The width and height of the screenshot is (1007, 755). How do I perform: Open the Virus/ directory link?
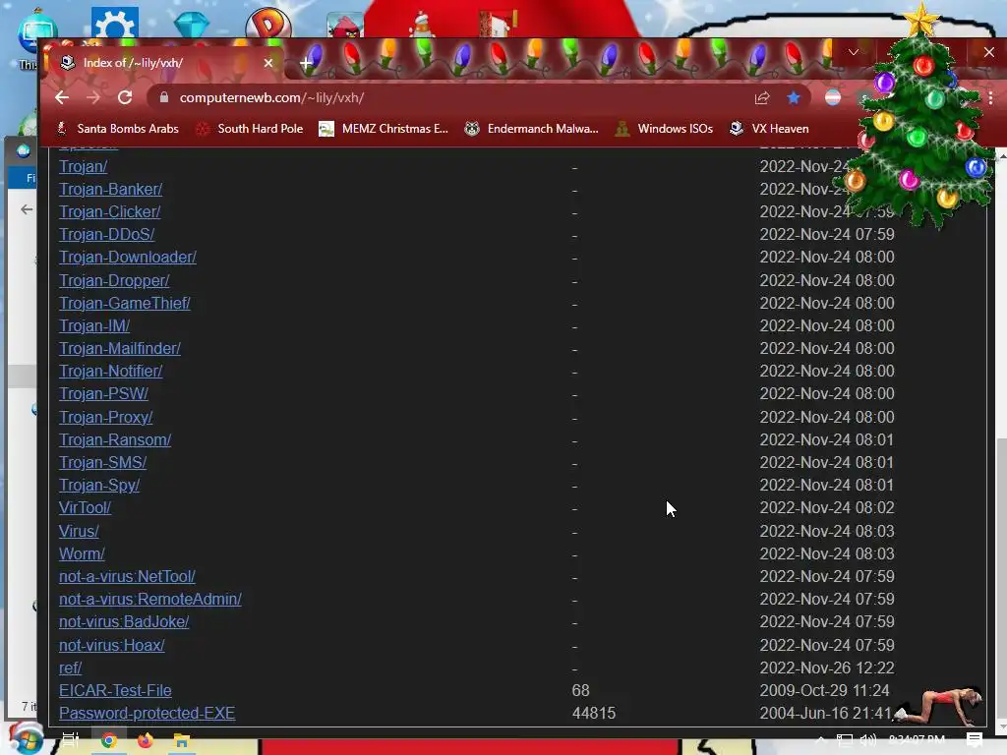(79, 531)
